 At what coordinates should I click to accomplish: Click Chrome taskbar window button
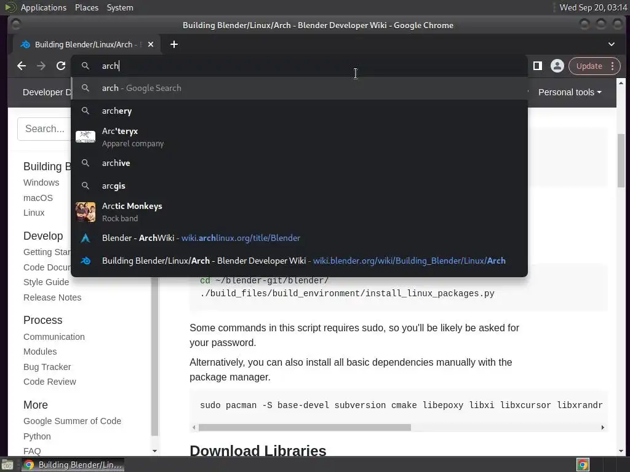(73, 465)
